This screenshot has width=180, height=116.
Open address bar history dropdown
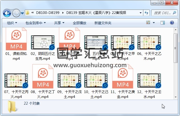[x=140, y=13]
